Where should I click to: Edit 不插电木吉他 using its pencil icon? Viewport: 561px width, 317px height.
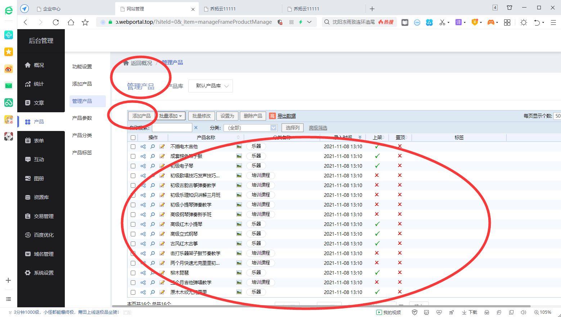tap(162, 146)
